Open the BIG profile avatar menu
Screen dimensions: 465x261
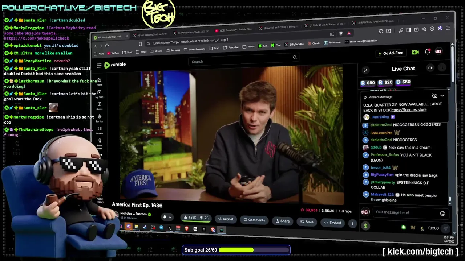coord(439,51)
